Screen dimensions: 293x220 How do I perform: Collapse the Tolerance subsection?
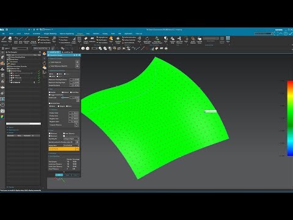pyautogui.click(x=54, y=109)
